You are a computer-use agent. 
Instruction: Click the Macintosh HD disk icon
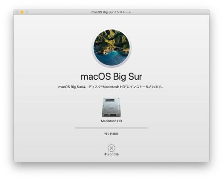[x=111, y=107]
